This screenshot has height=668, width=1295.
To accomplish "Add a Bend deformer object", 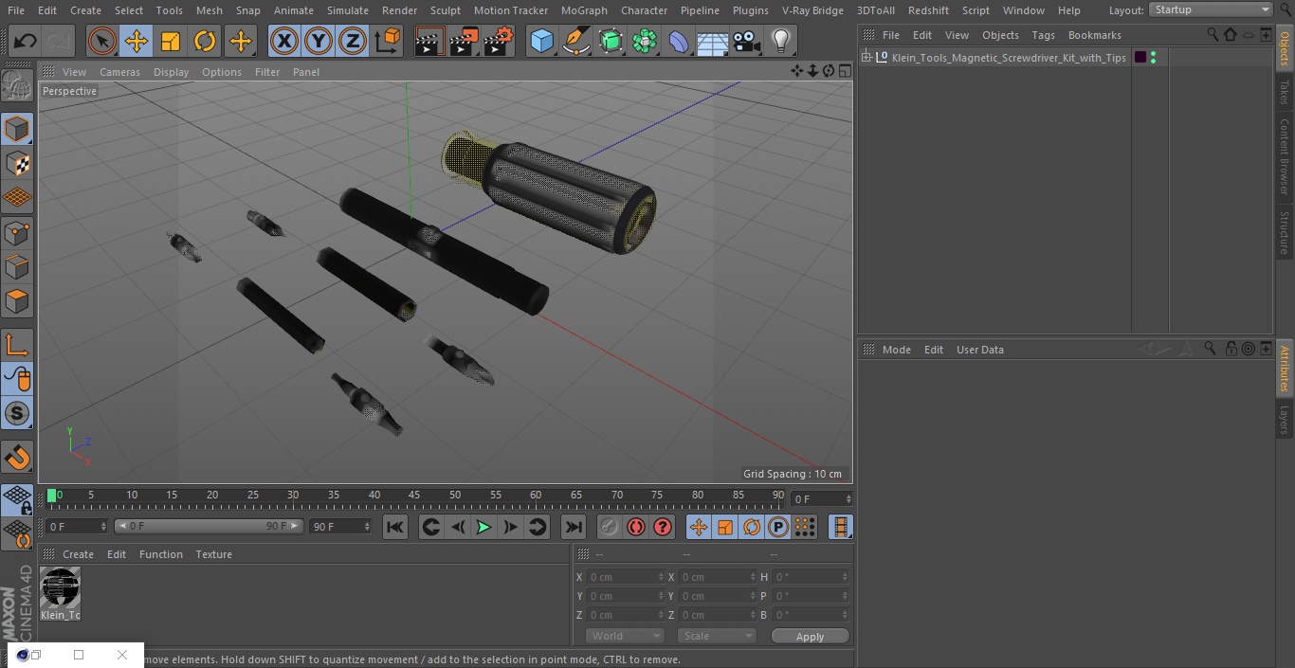I will [x=679, y=41].
